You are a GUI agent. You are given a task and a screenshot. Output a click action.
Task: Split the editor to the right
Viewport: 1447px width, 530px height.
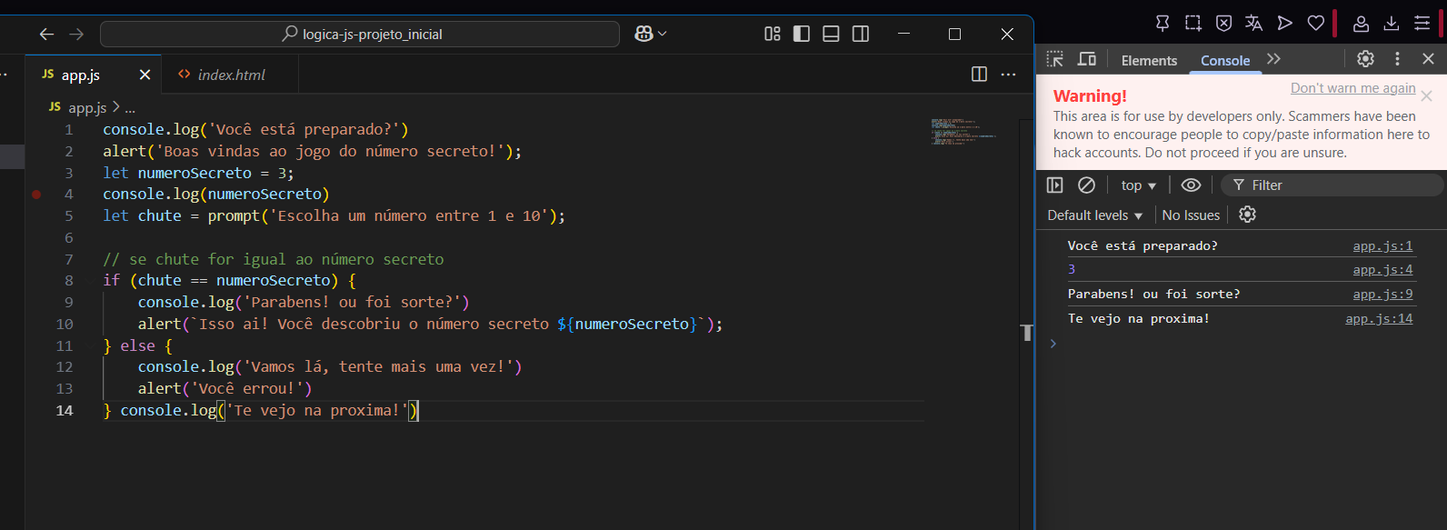(979, 75)
